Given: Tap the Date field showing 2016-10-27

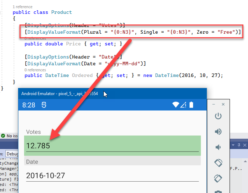Looking at the screenshot, I should (112, 175).
